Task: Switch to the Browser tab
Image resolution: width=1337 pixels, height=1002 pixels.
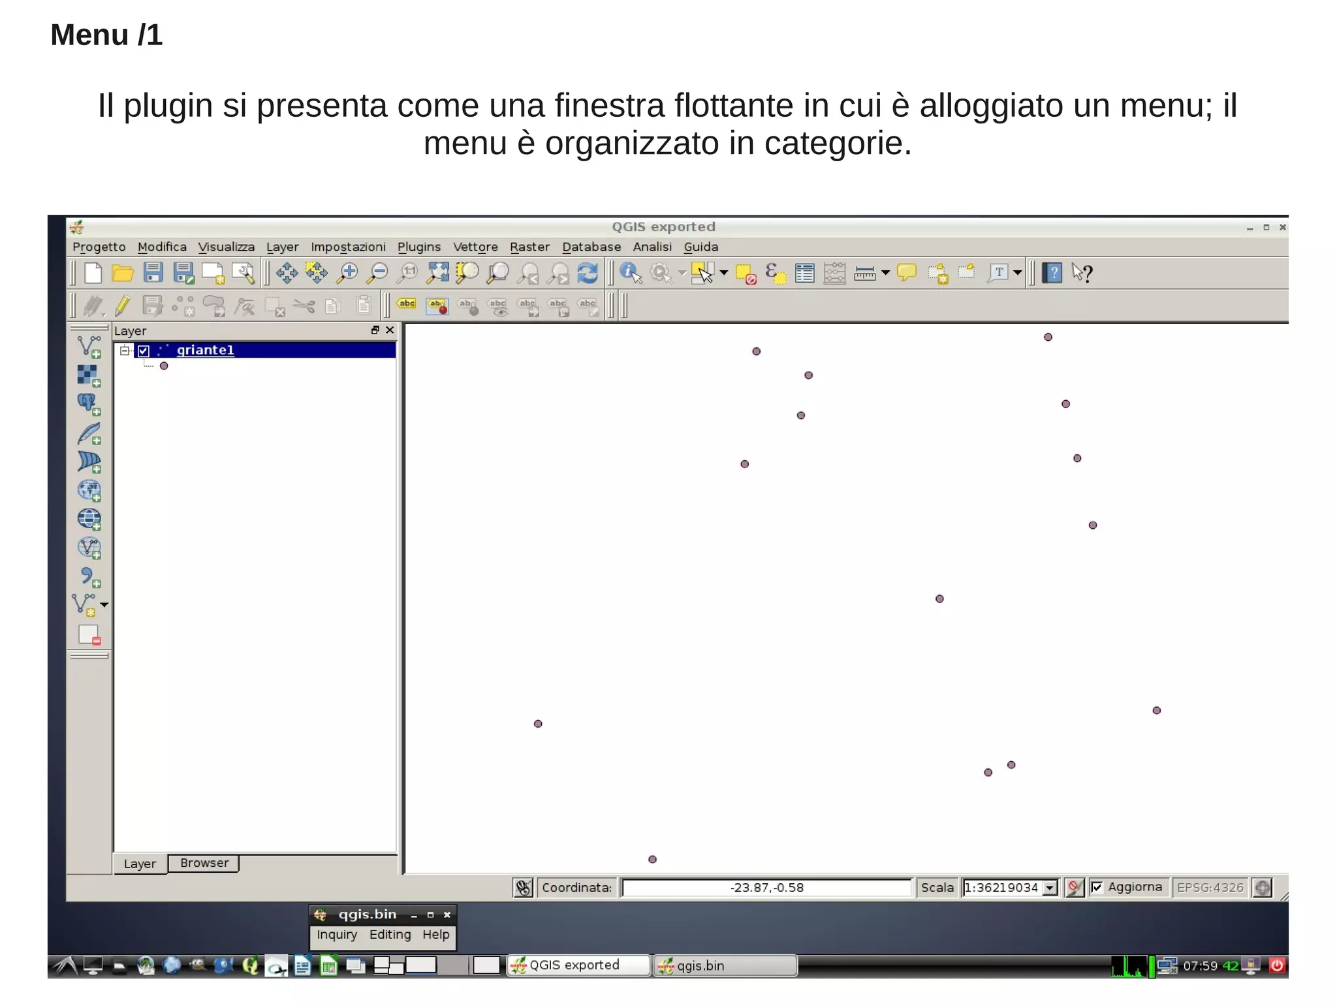Action: [x=204, y=863]
